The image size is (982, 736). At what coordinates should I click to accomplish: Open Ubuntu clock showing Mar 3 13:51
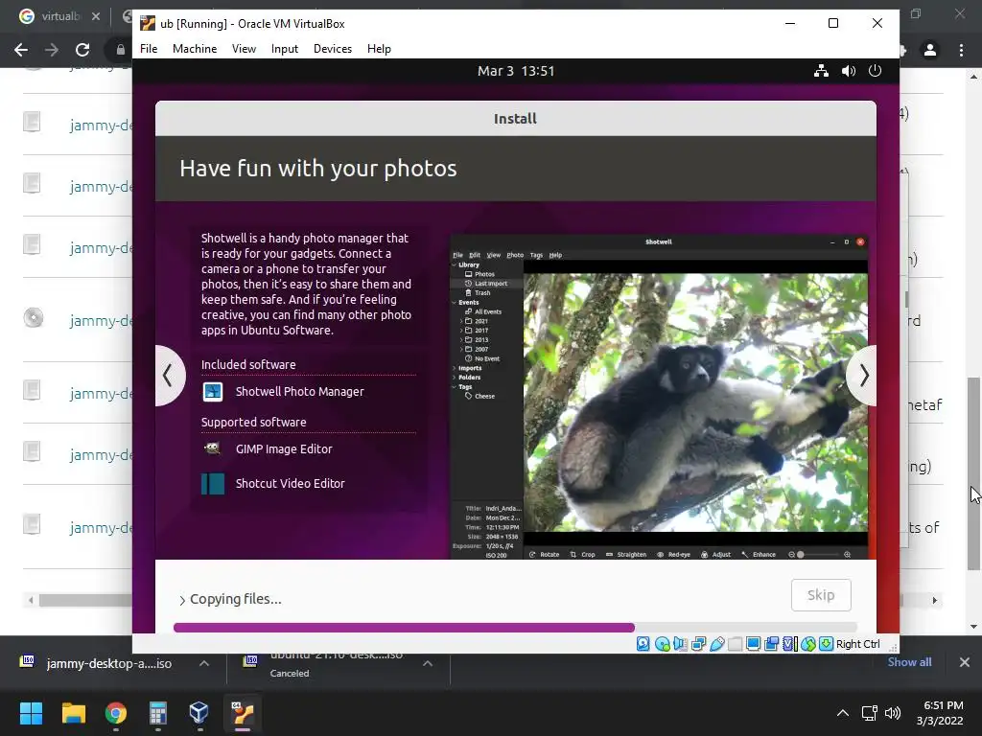pos(515,71)
